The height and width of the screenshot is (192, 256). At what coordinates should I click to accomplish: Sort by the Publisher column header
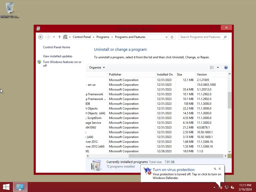[x=131, y=74]
